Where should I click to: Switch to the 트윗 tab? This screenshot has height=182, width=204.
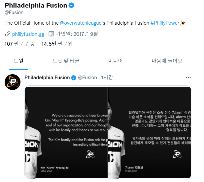18,61
